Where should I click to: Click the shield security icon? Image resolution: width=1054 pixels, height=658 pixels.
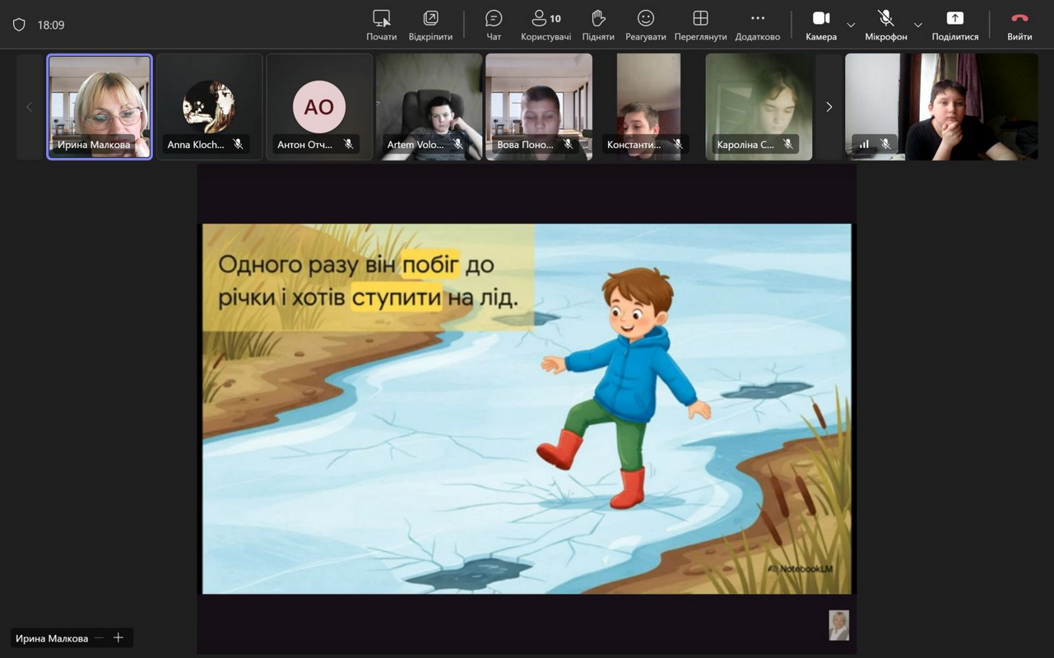click(x=19, y=25)
